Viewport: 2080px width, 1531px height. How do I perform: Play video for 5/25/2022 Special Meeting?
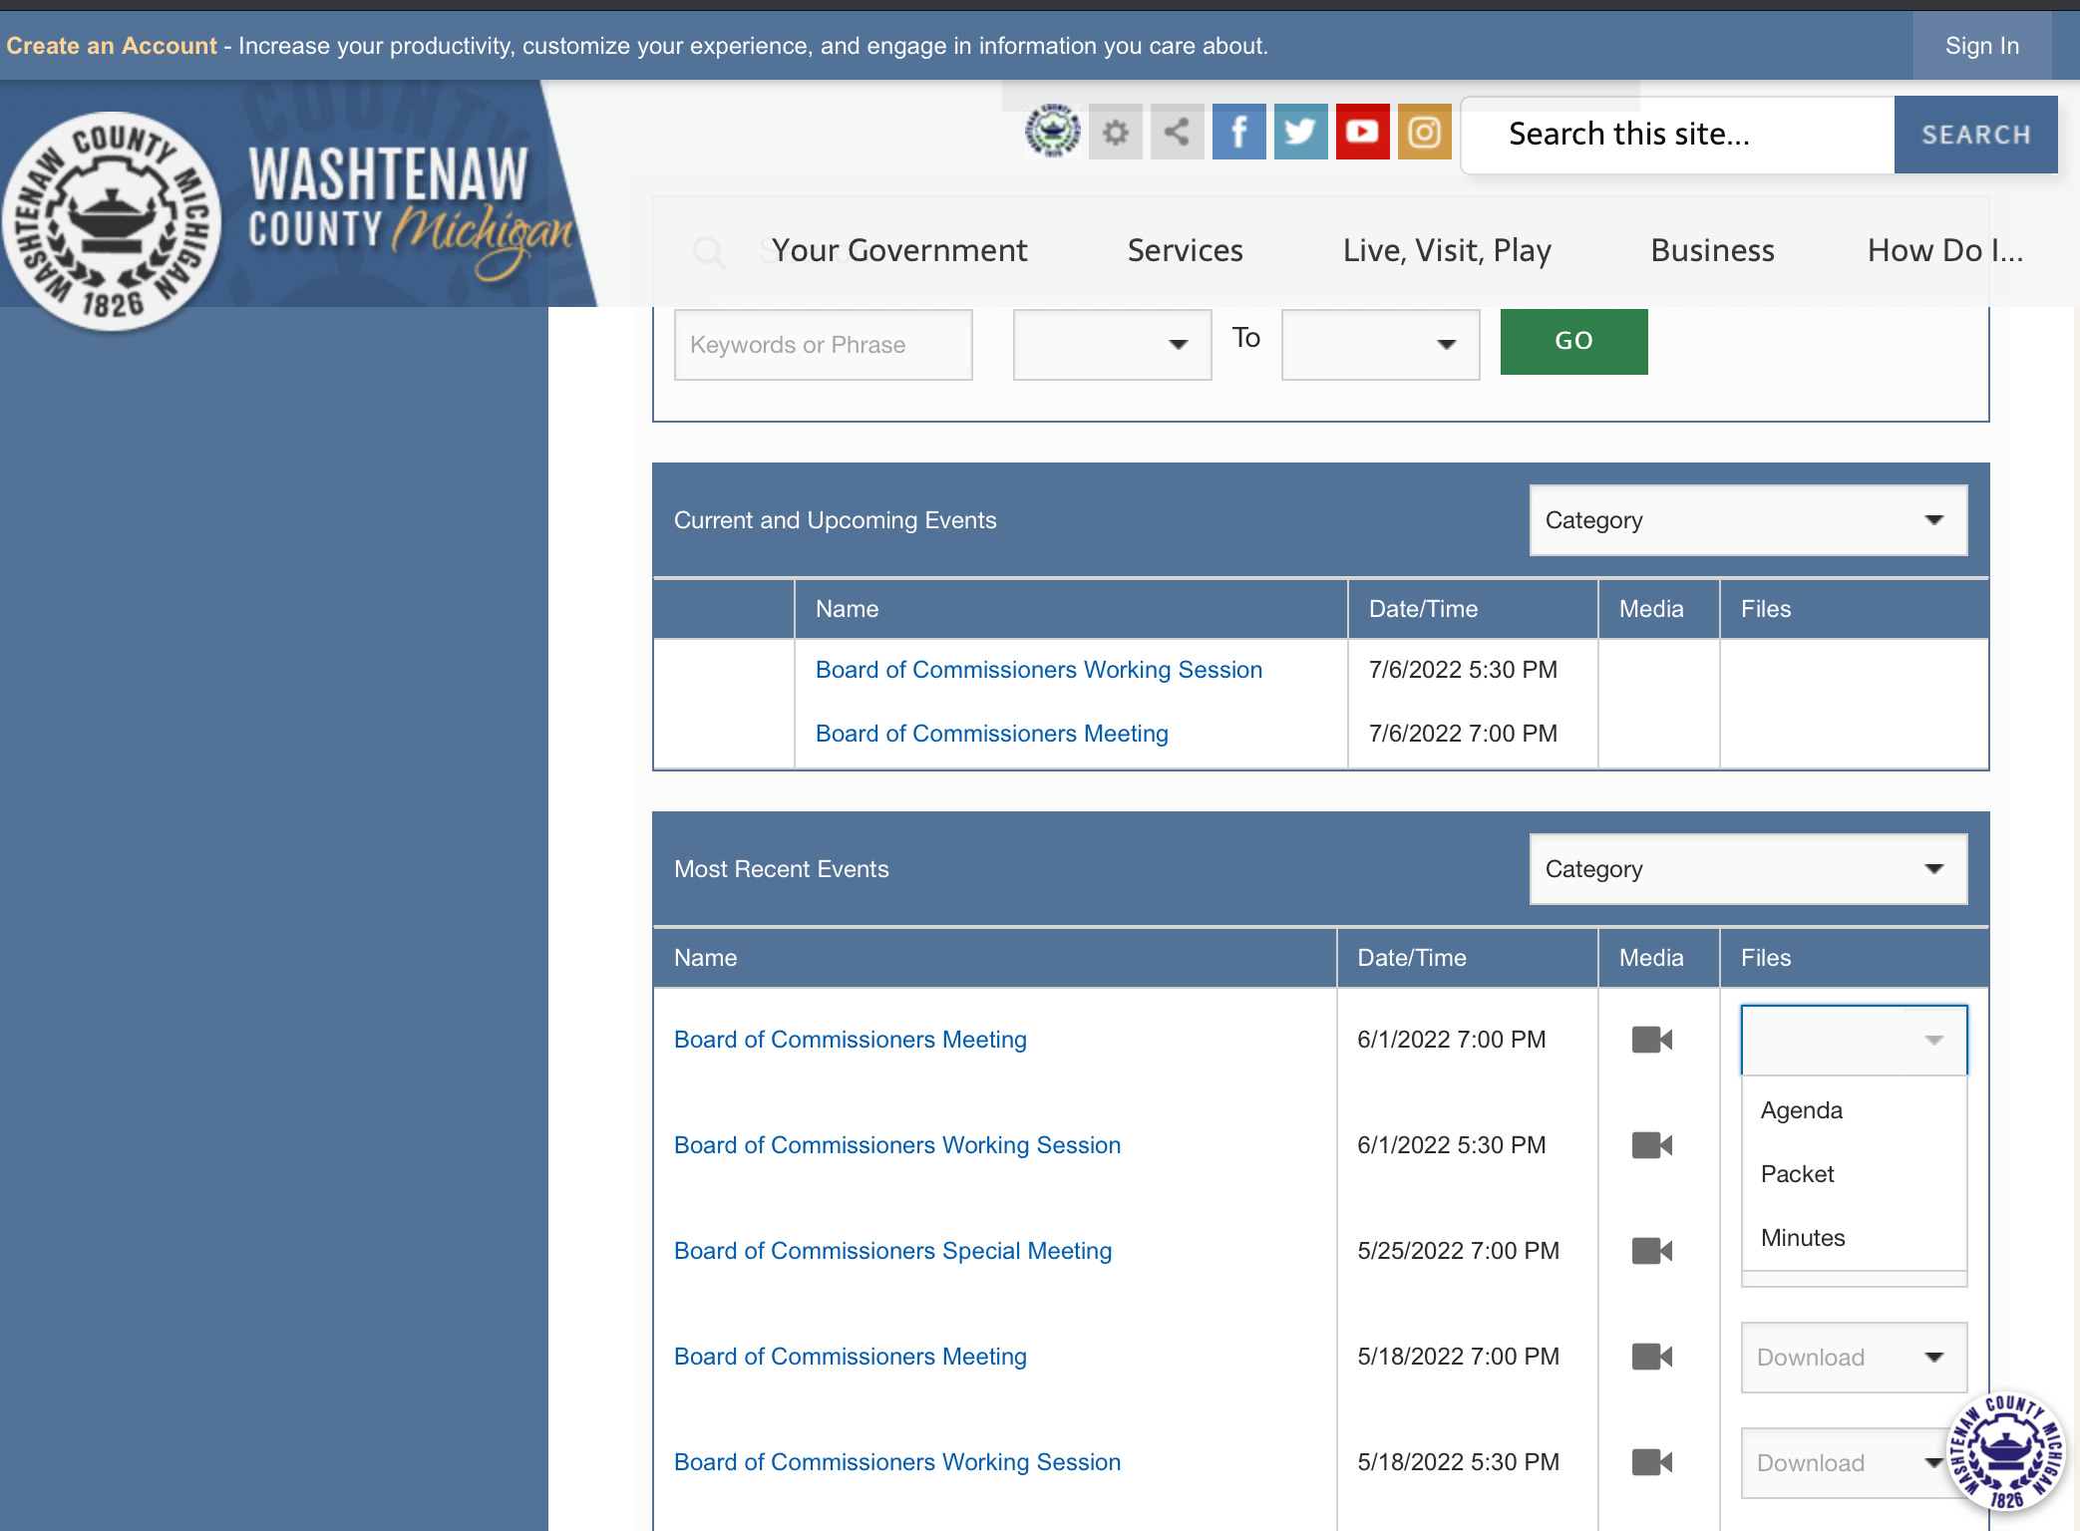click(1651, 1251)
